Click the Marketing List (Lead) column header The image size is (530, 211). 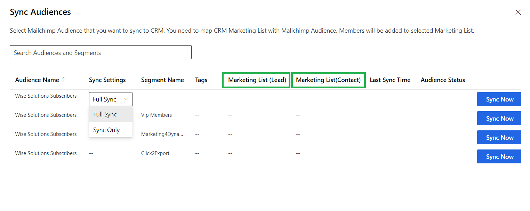[257, 80]
